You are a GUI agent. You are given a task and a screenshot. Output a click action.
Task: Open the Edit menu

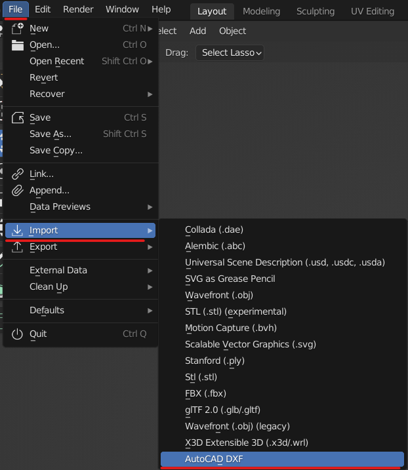click(43, 9)
